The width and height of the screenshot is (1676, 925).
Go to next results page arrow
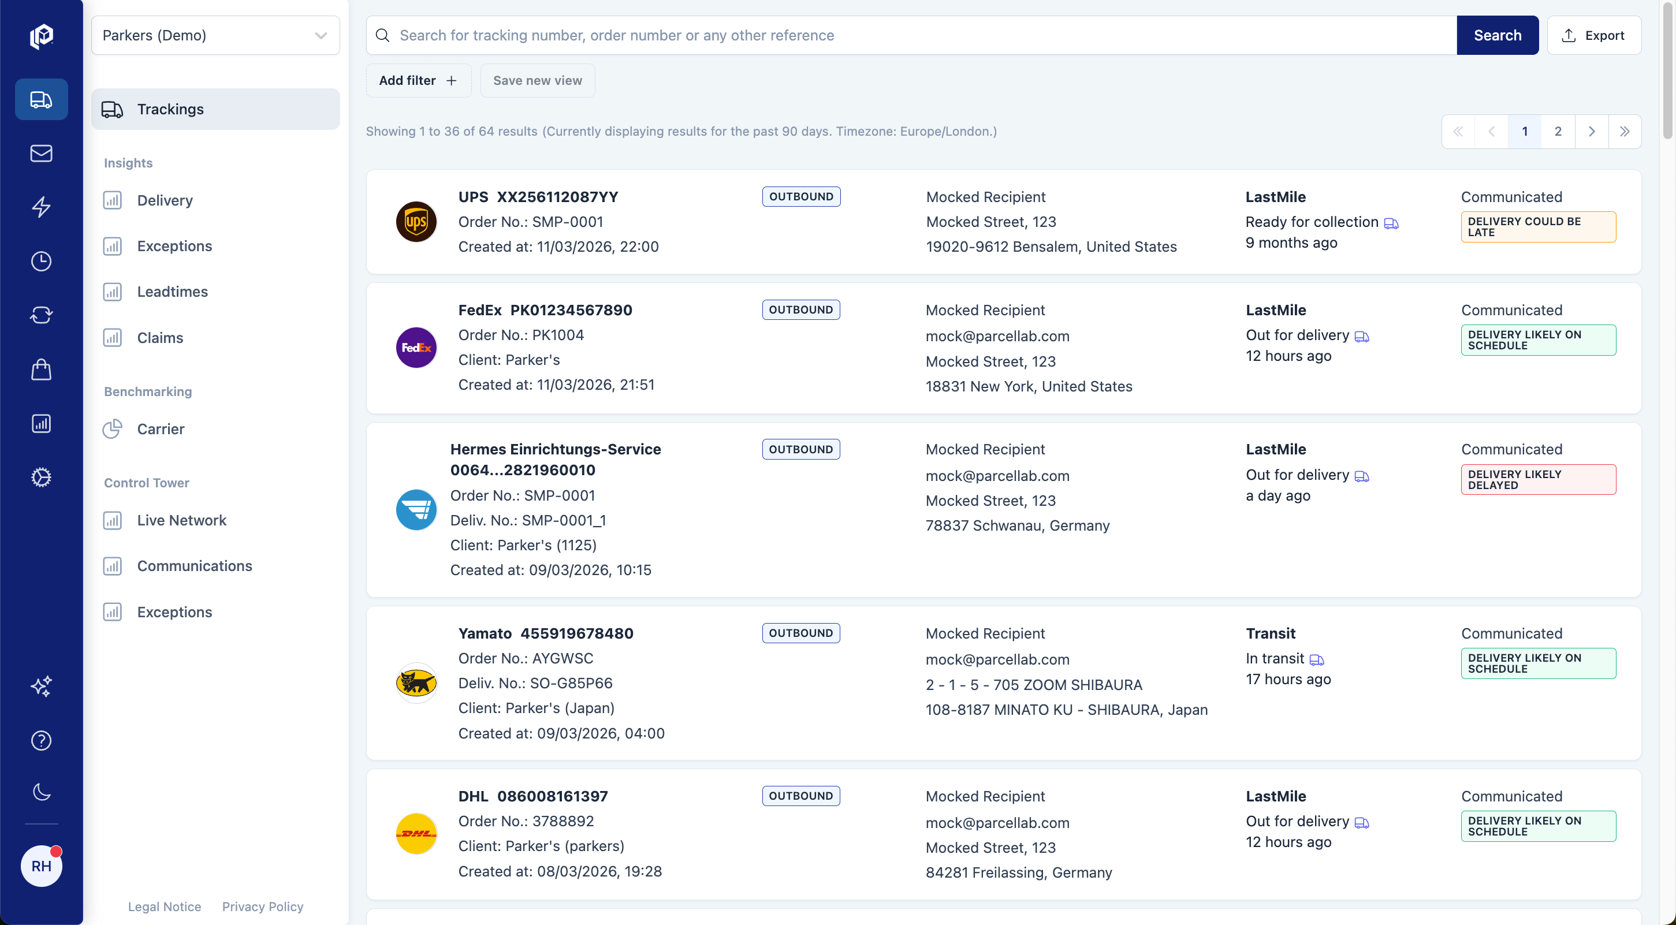[x=1591, y=132]
